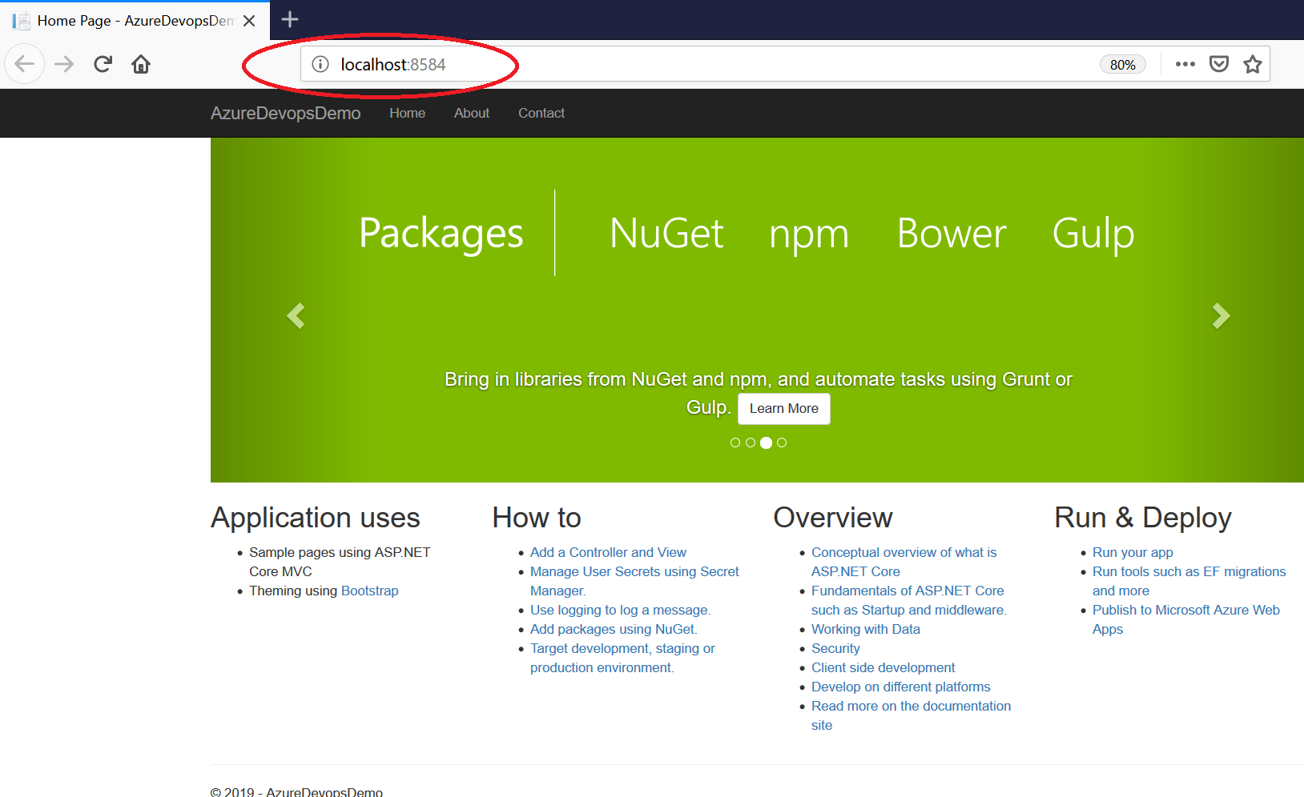Screen dimensions: 1304x797
Task: Go to the browser Home icon
Action: [x=141, y=64]
